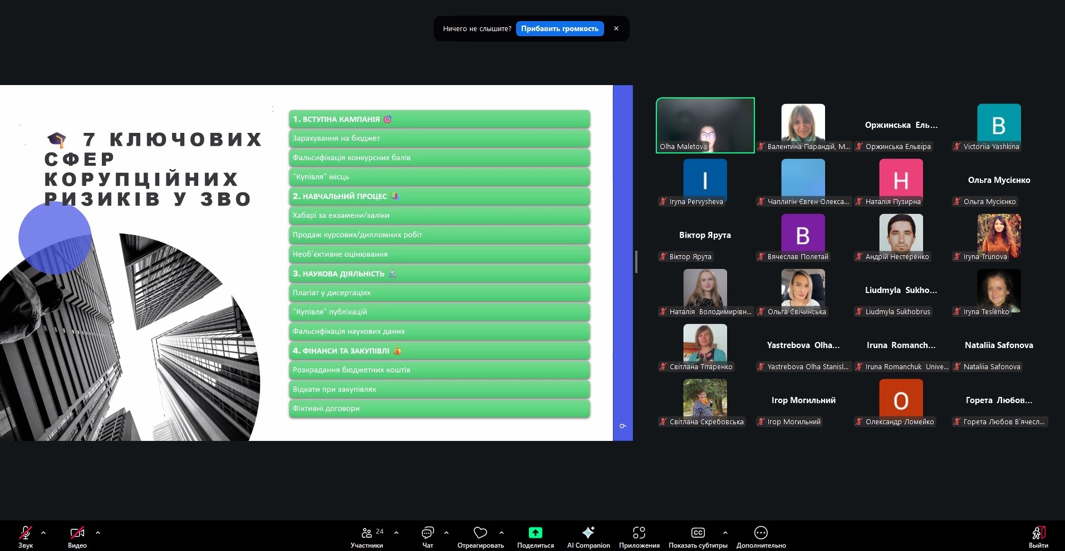1065x551 pixels.
Task: Select Андрій Нестеренко's participant tile
Action: tap(901, 236)
